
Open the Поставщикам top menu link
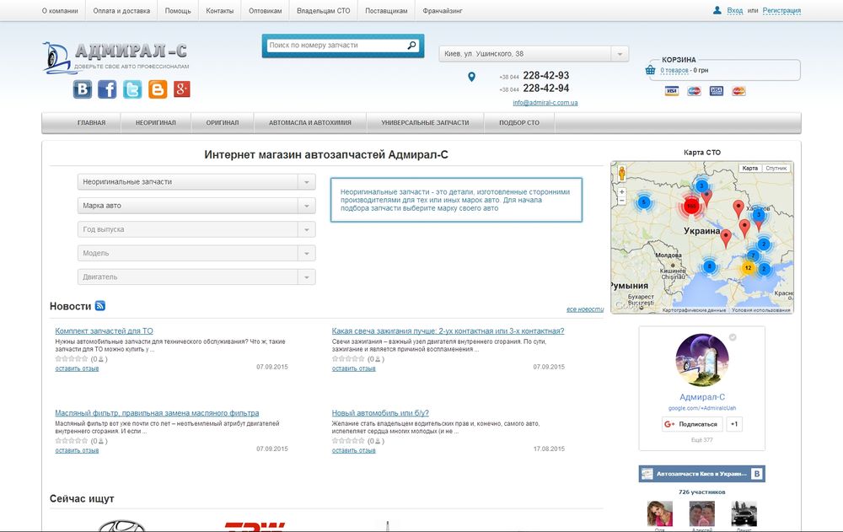coord(386,11)
